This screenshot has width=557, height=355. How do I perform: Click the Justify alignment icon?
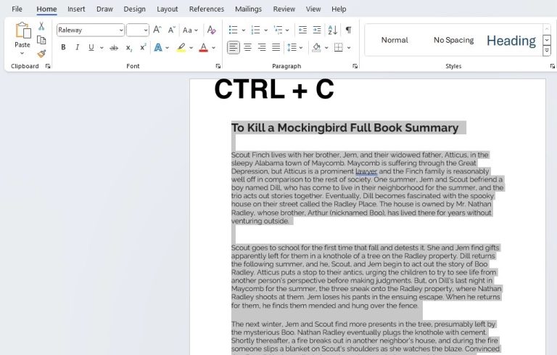click(x=276, y=47)
